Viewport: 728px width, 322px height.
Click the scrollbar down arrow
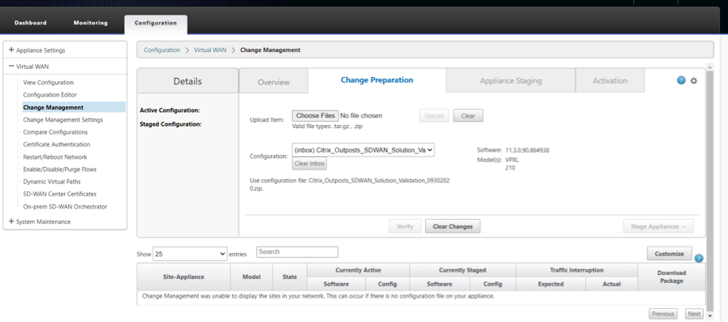point(709,316)
